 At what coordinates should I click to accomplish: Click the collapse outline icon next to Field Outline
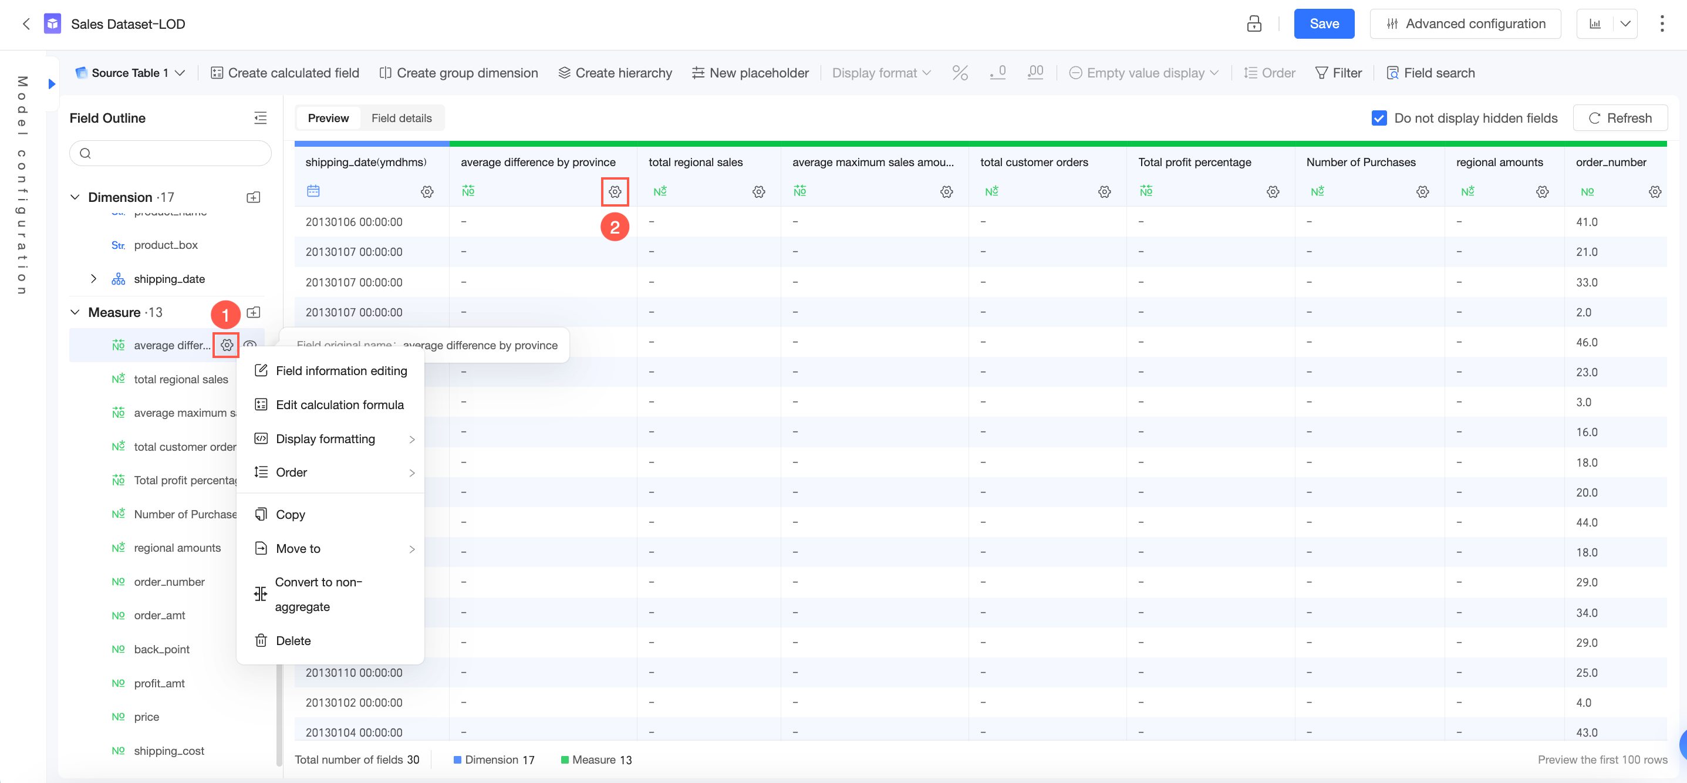[x=260, y=118]
